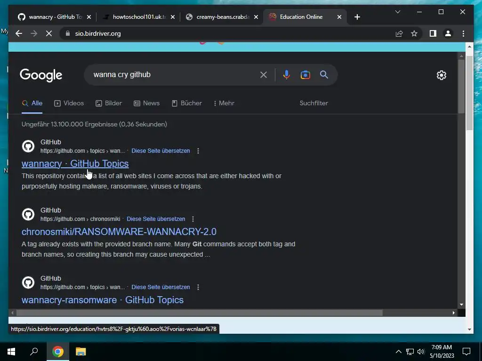This screenshot has height=361, width=482.
Task: Open Suchfilter search tools
Action: click(313, 103)
